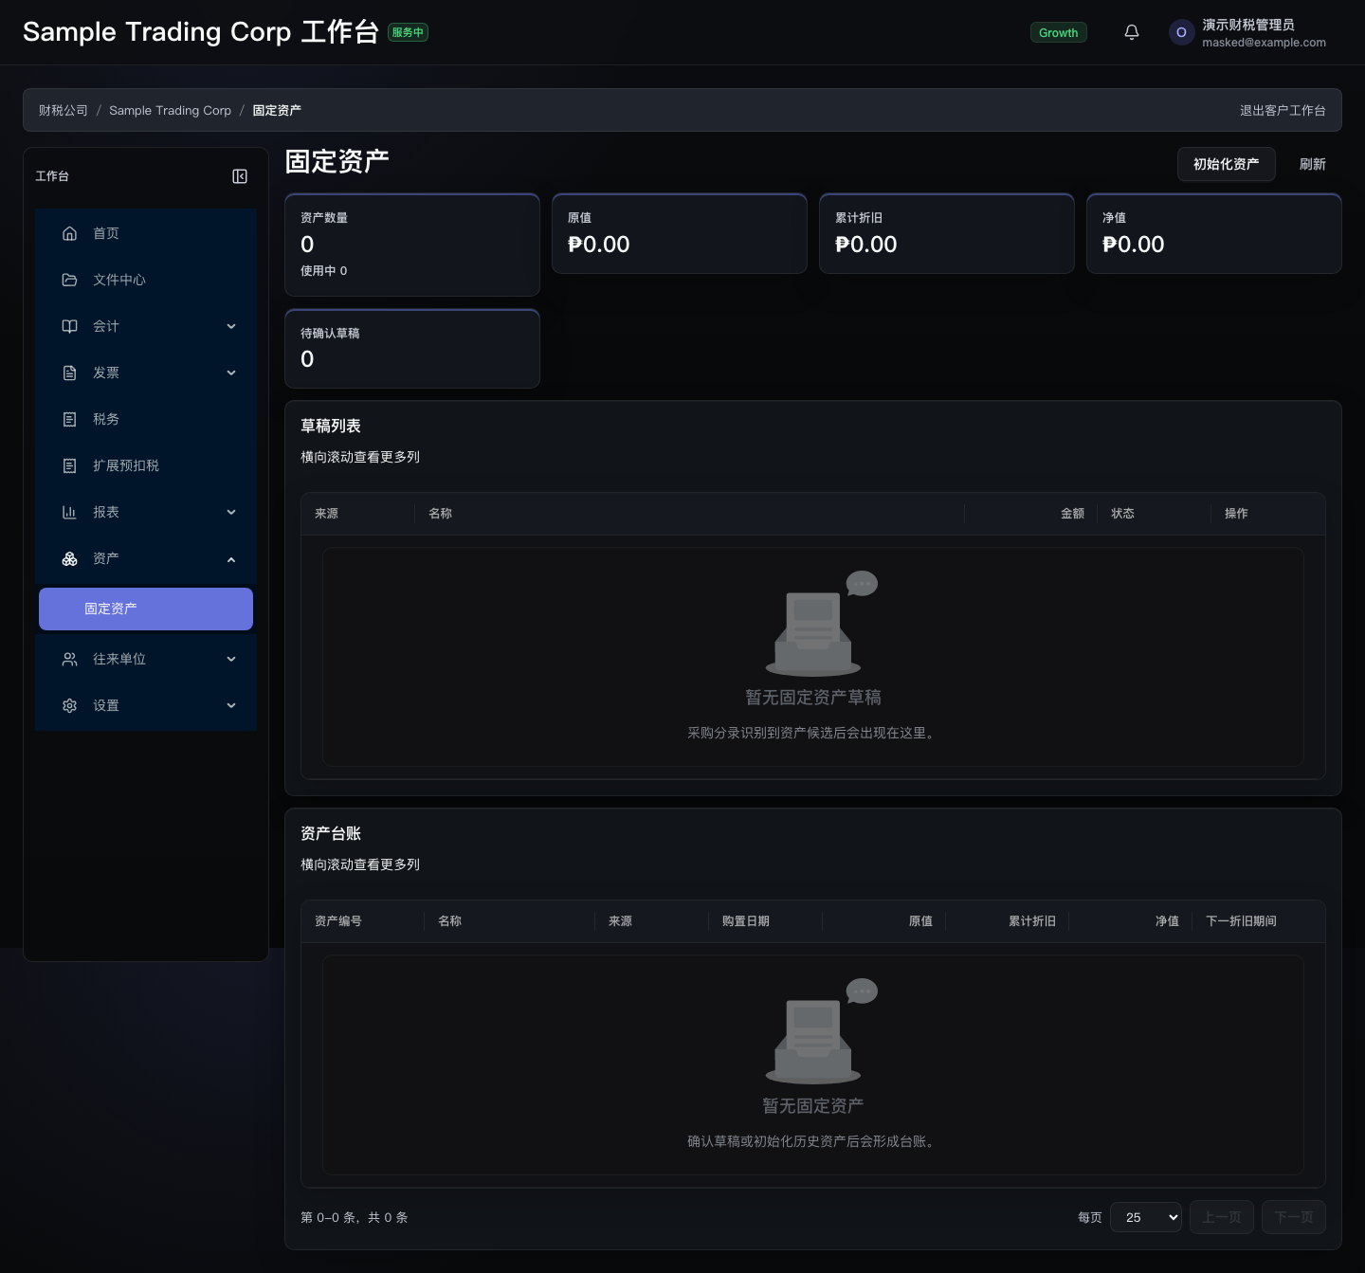Image resolution: width=1365 pixels, height=1273 pixels.
Task: Click the 工作台 sidebar heading
Action: pyautogui.click(x=52, y=176)
